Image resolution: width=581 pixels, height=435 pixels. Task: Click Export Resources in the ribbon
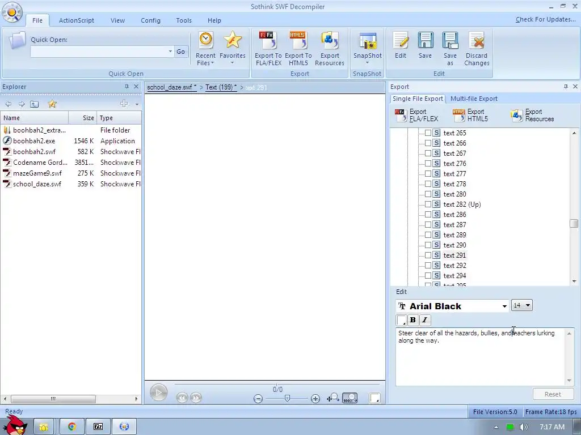330,49
